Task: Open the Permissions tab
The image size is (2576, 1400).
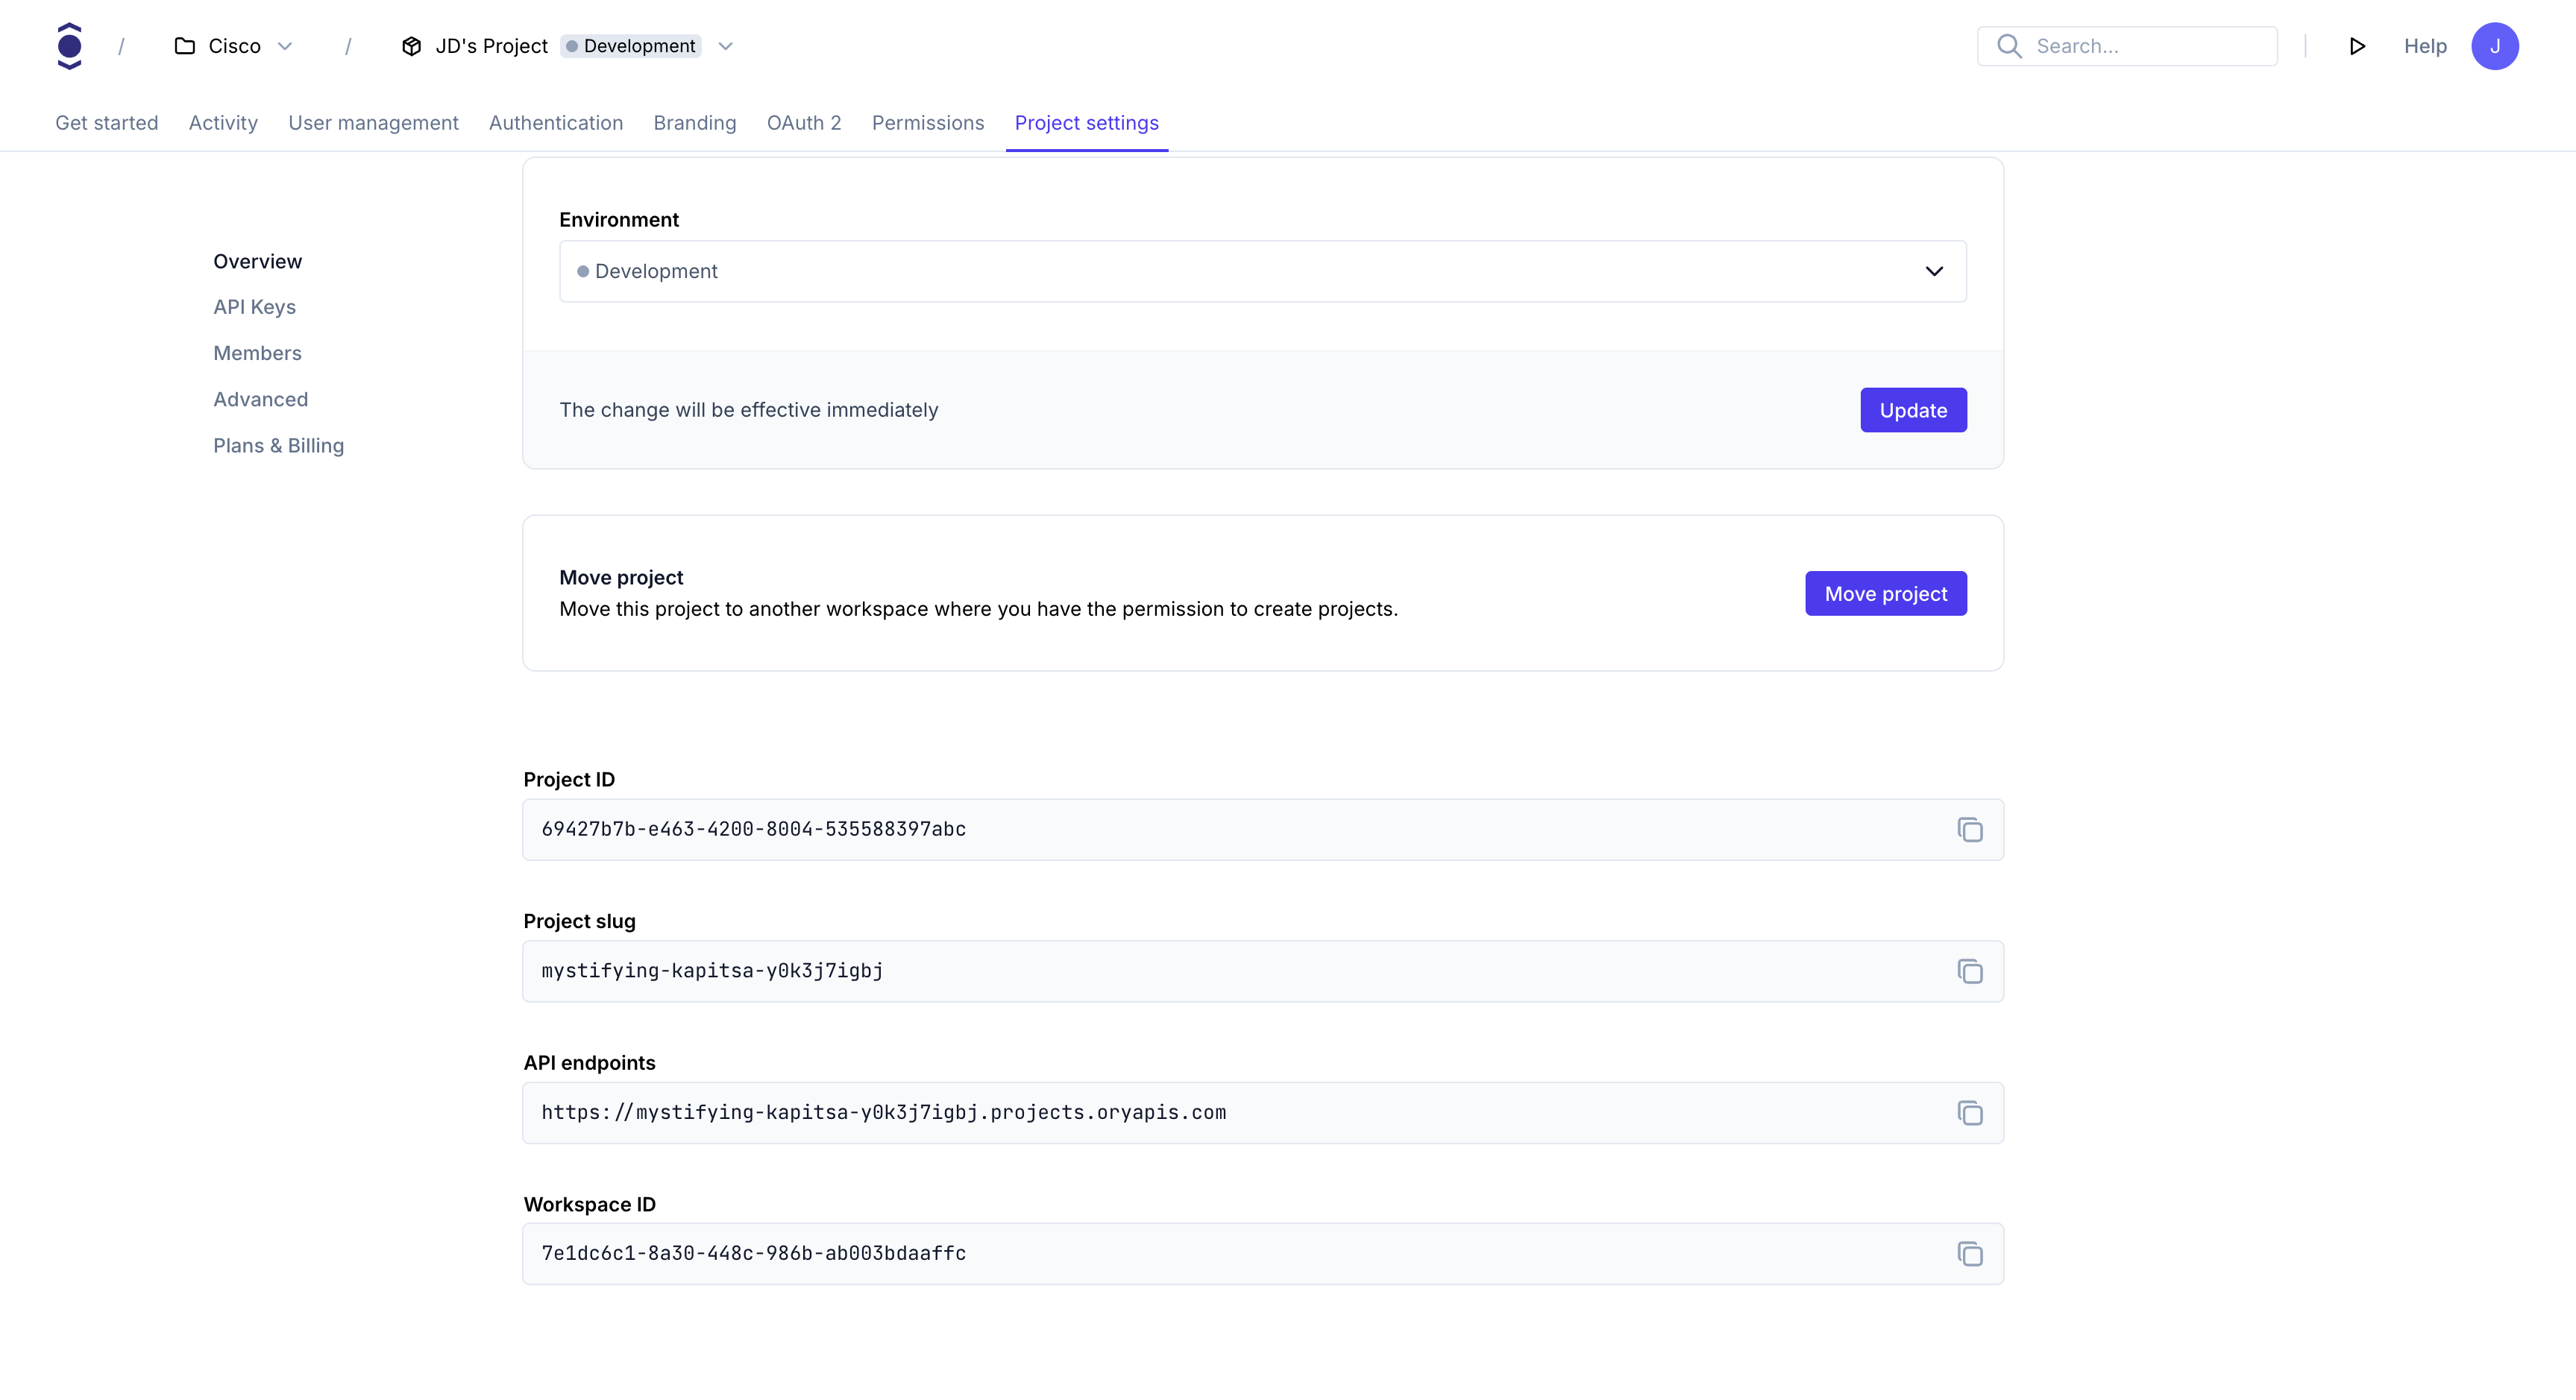Action: tap(927, 123)
